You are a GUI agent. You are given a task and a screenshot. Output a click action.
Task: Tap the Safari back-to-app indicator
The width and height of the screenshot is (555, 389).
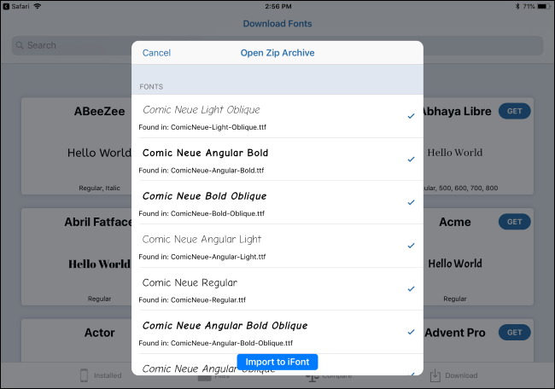click(17, 6)
